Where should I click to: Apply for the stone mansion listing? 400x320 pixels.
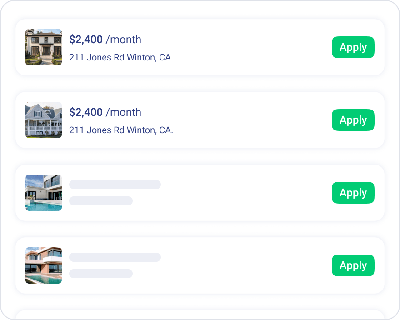point(353,47)
